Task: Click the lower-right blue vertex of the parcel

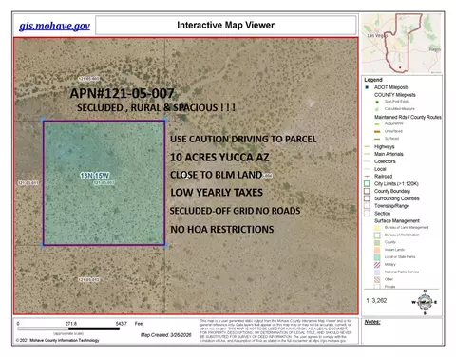Action: pyautogui.click(x=165, y=245)
